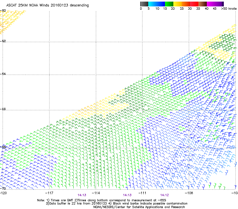
Task: Click the note 'Black wind barbs indicate possible contamination'
Action: [150, 204]
